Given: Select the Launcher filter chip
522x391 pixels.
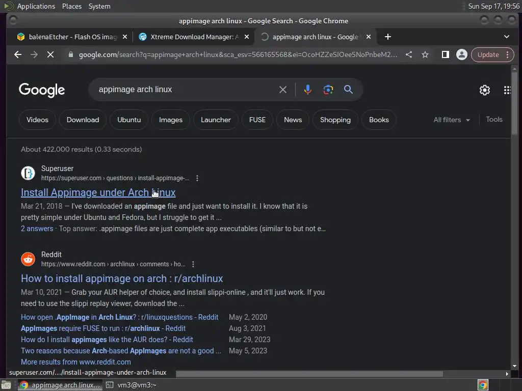Looking at the screenshot, I should coord(216,120).
